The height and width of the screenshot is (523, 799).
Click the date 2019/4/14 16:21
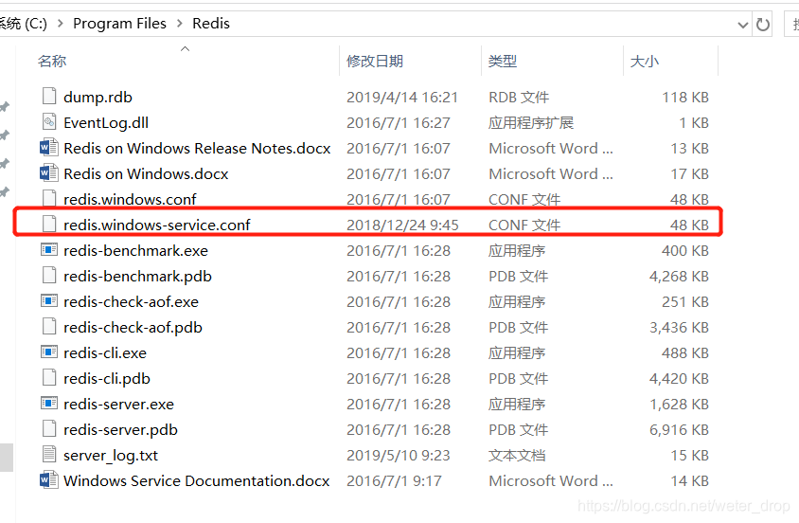402,97
